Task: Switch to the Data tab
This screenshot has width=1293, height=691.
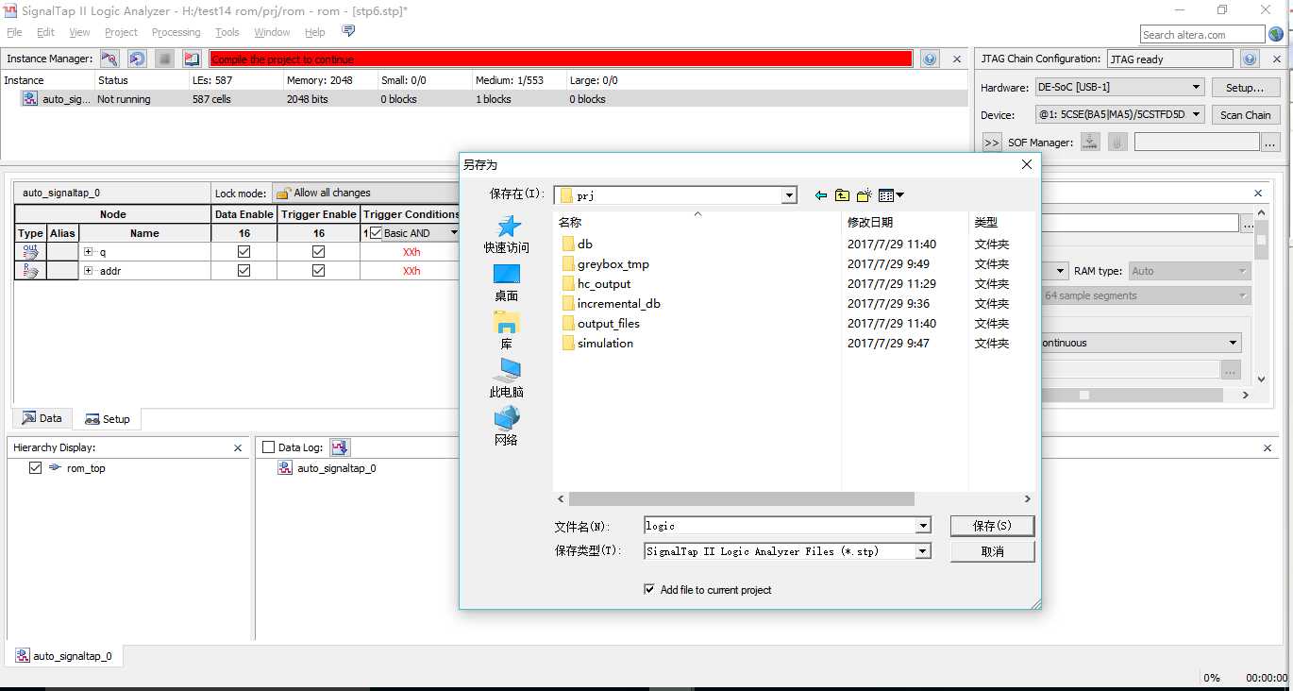Action: click(x=42, y=418)
